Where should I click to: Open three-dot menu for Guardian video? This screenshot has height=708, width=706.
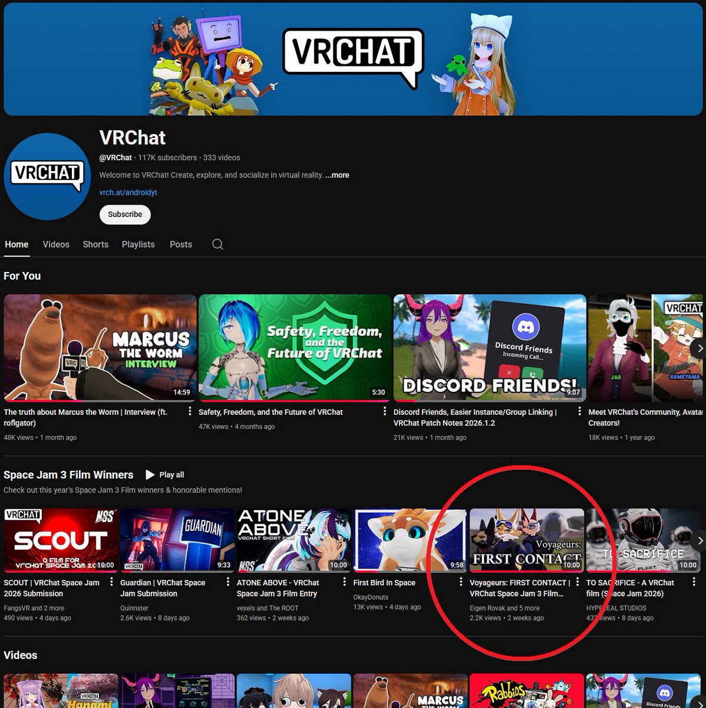228,582
